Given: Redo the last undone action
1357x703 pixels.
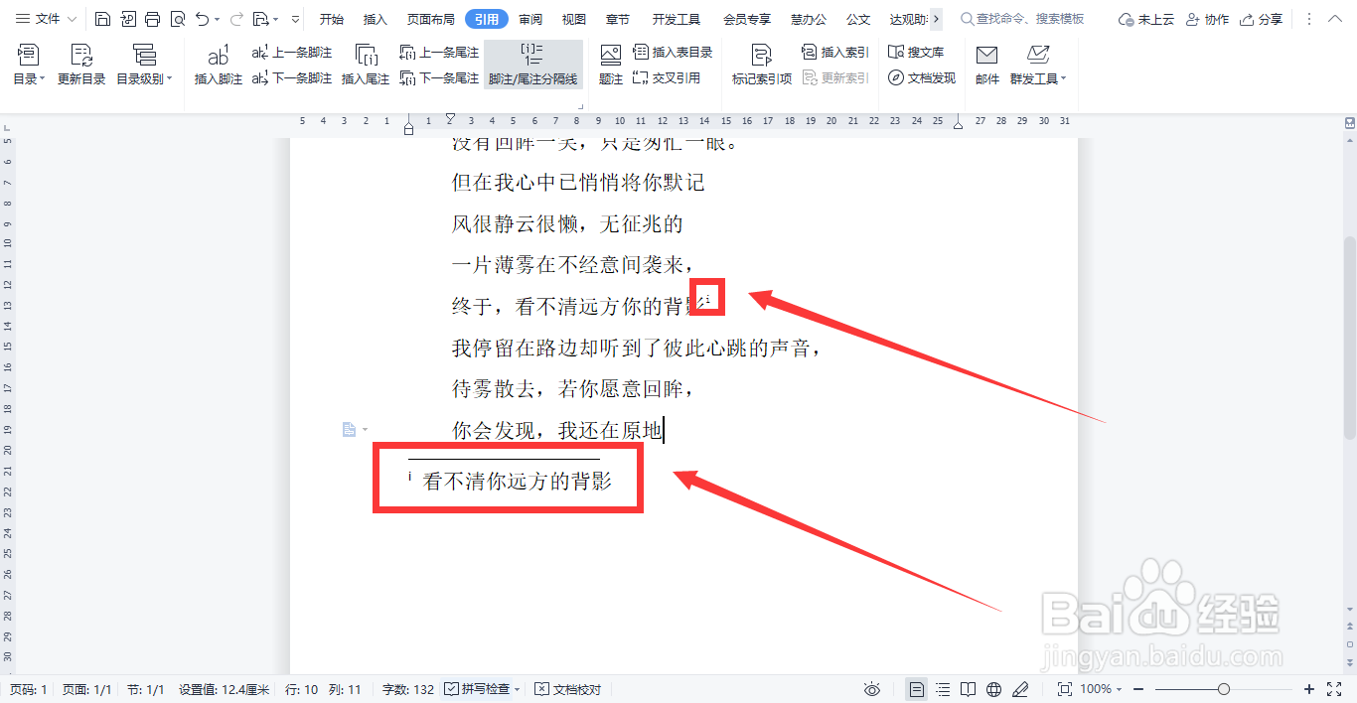Looking at the screenshot, I should point(236,19).
